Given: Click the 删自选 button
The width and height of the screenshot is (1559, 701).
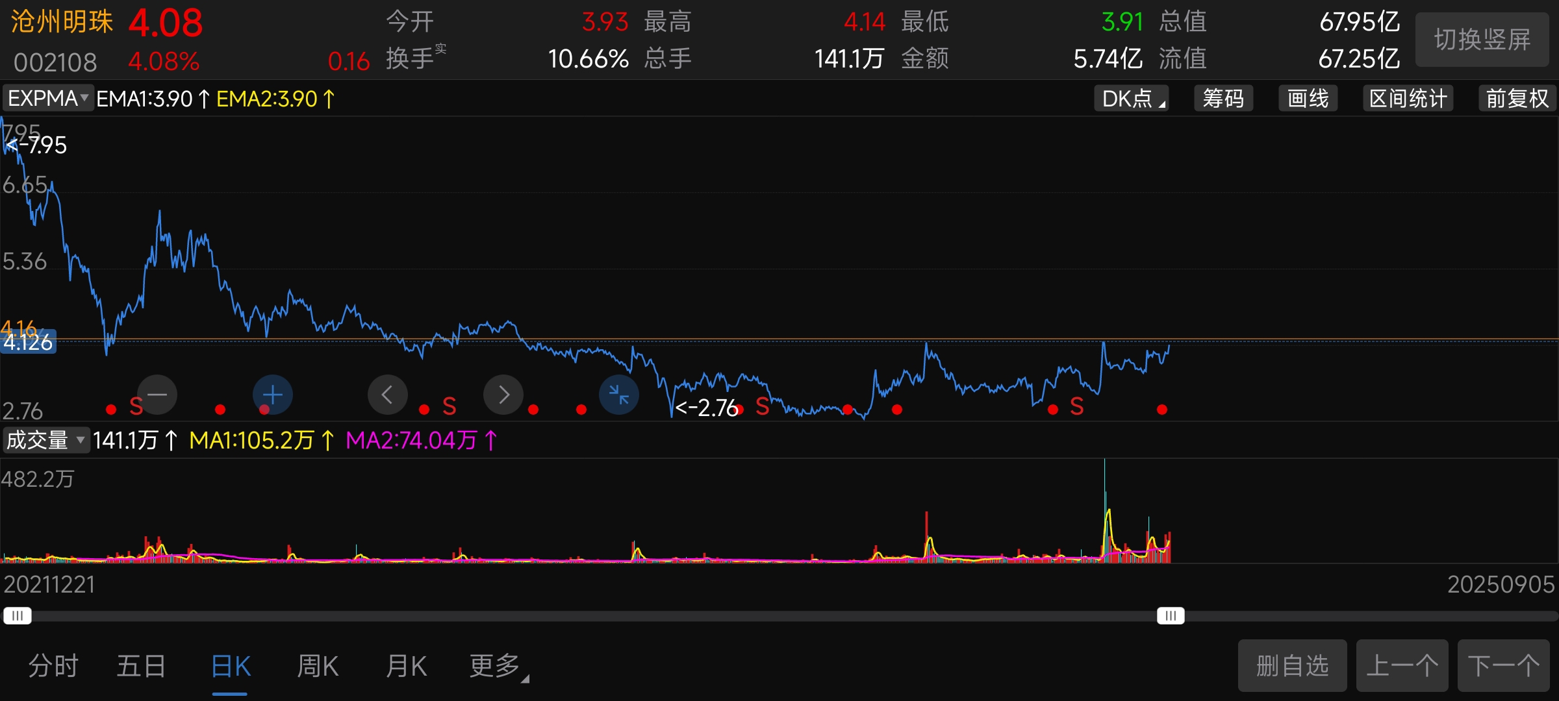Looking at the screenshot, I should [1293, 666].
